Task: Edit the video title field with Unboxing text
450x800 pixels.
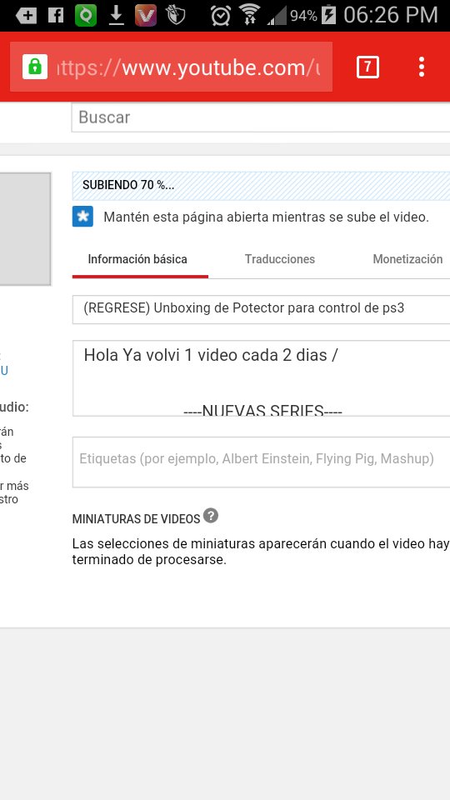Action: pyautogui.click(x=261, y=309)
